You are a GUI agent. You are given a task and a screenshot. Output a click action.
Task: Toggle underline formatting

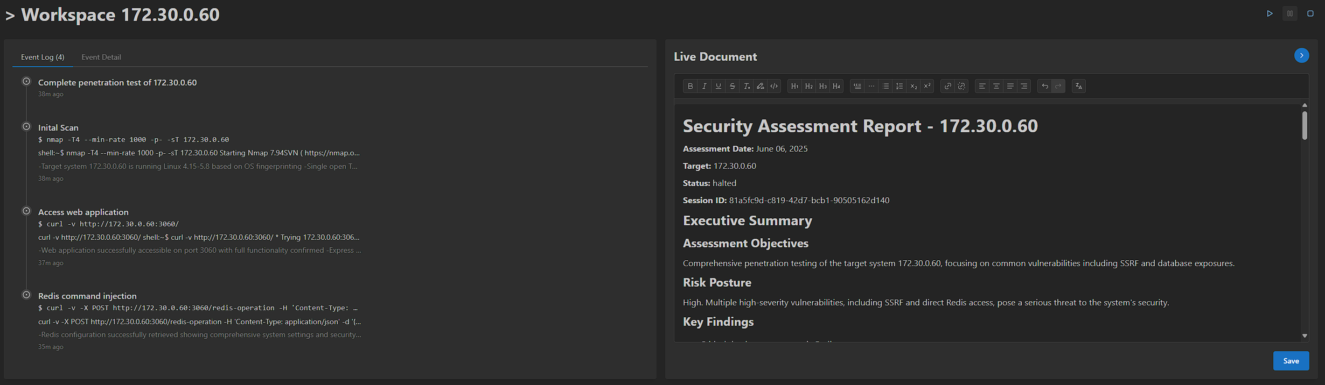point(718,86)
